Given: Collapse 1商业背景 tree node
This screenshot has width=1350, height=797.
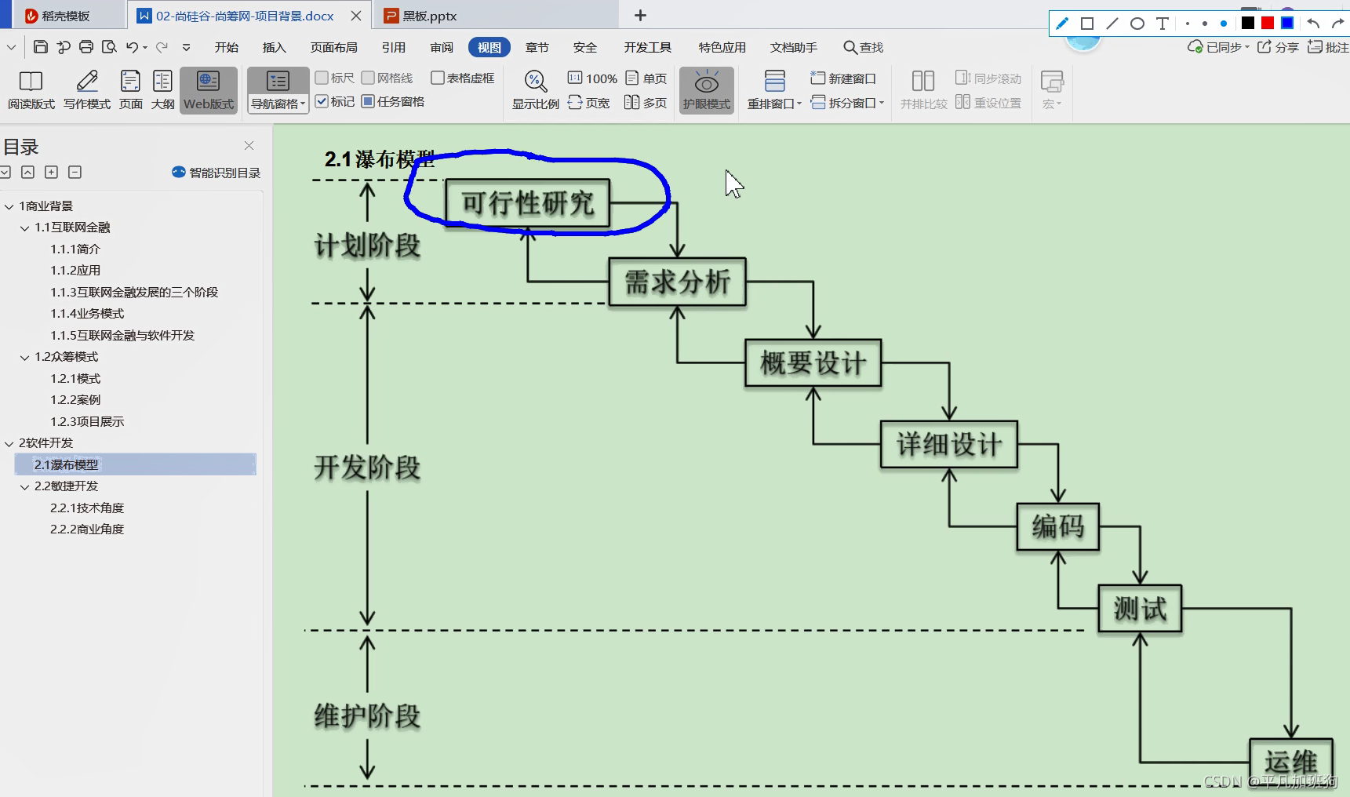Looking at the screenshot, I should tap(9, 206).
